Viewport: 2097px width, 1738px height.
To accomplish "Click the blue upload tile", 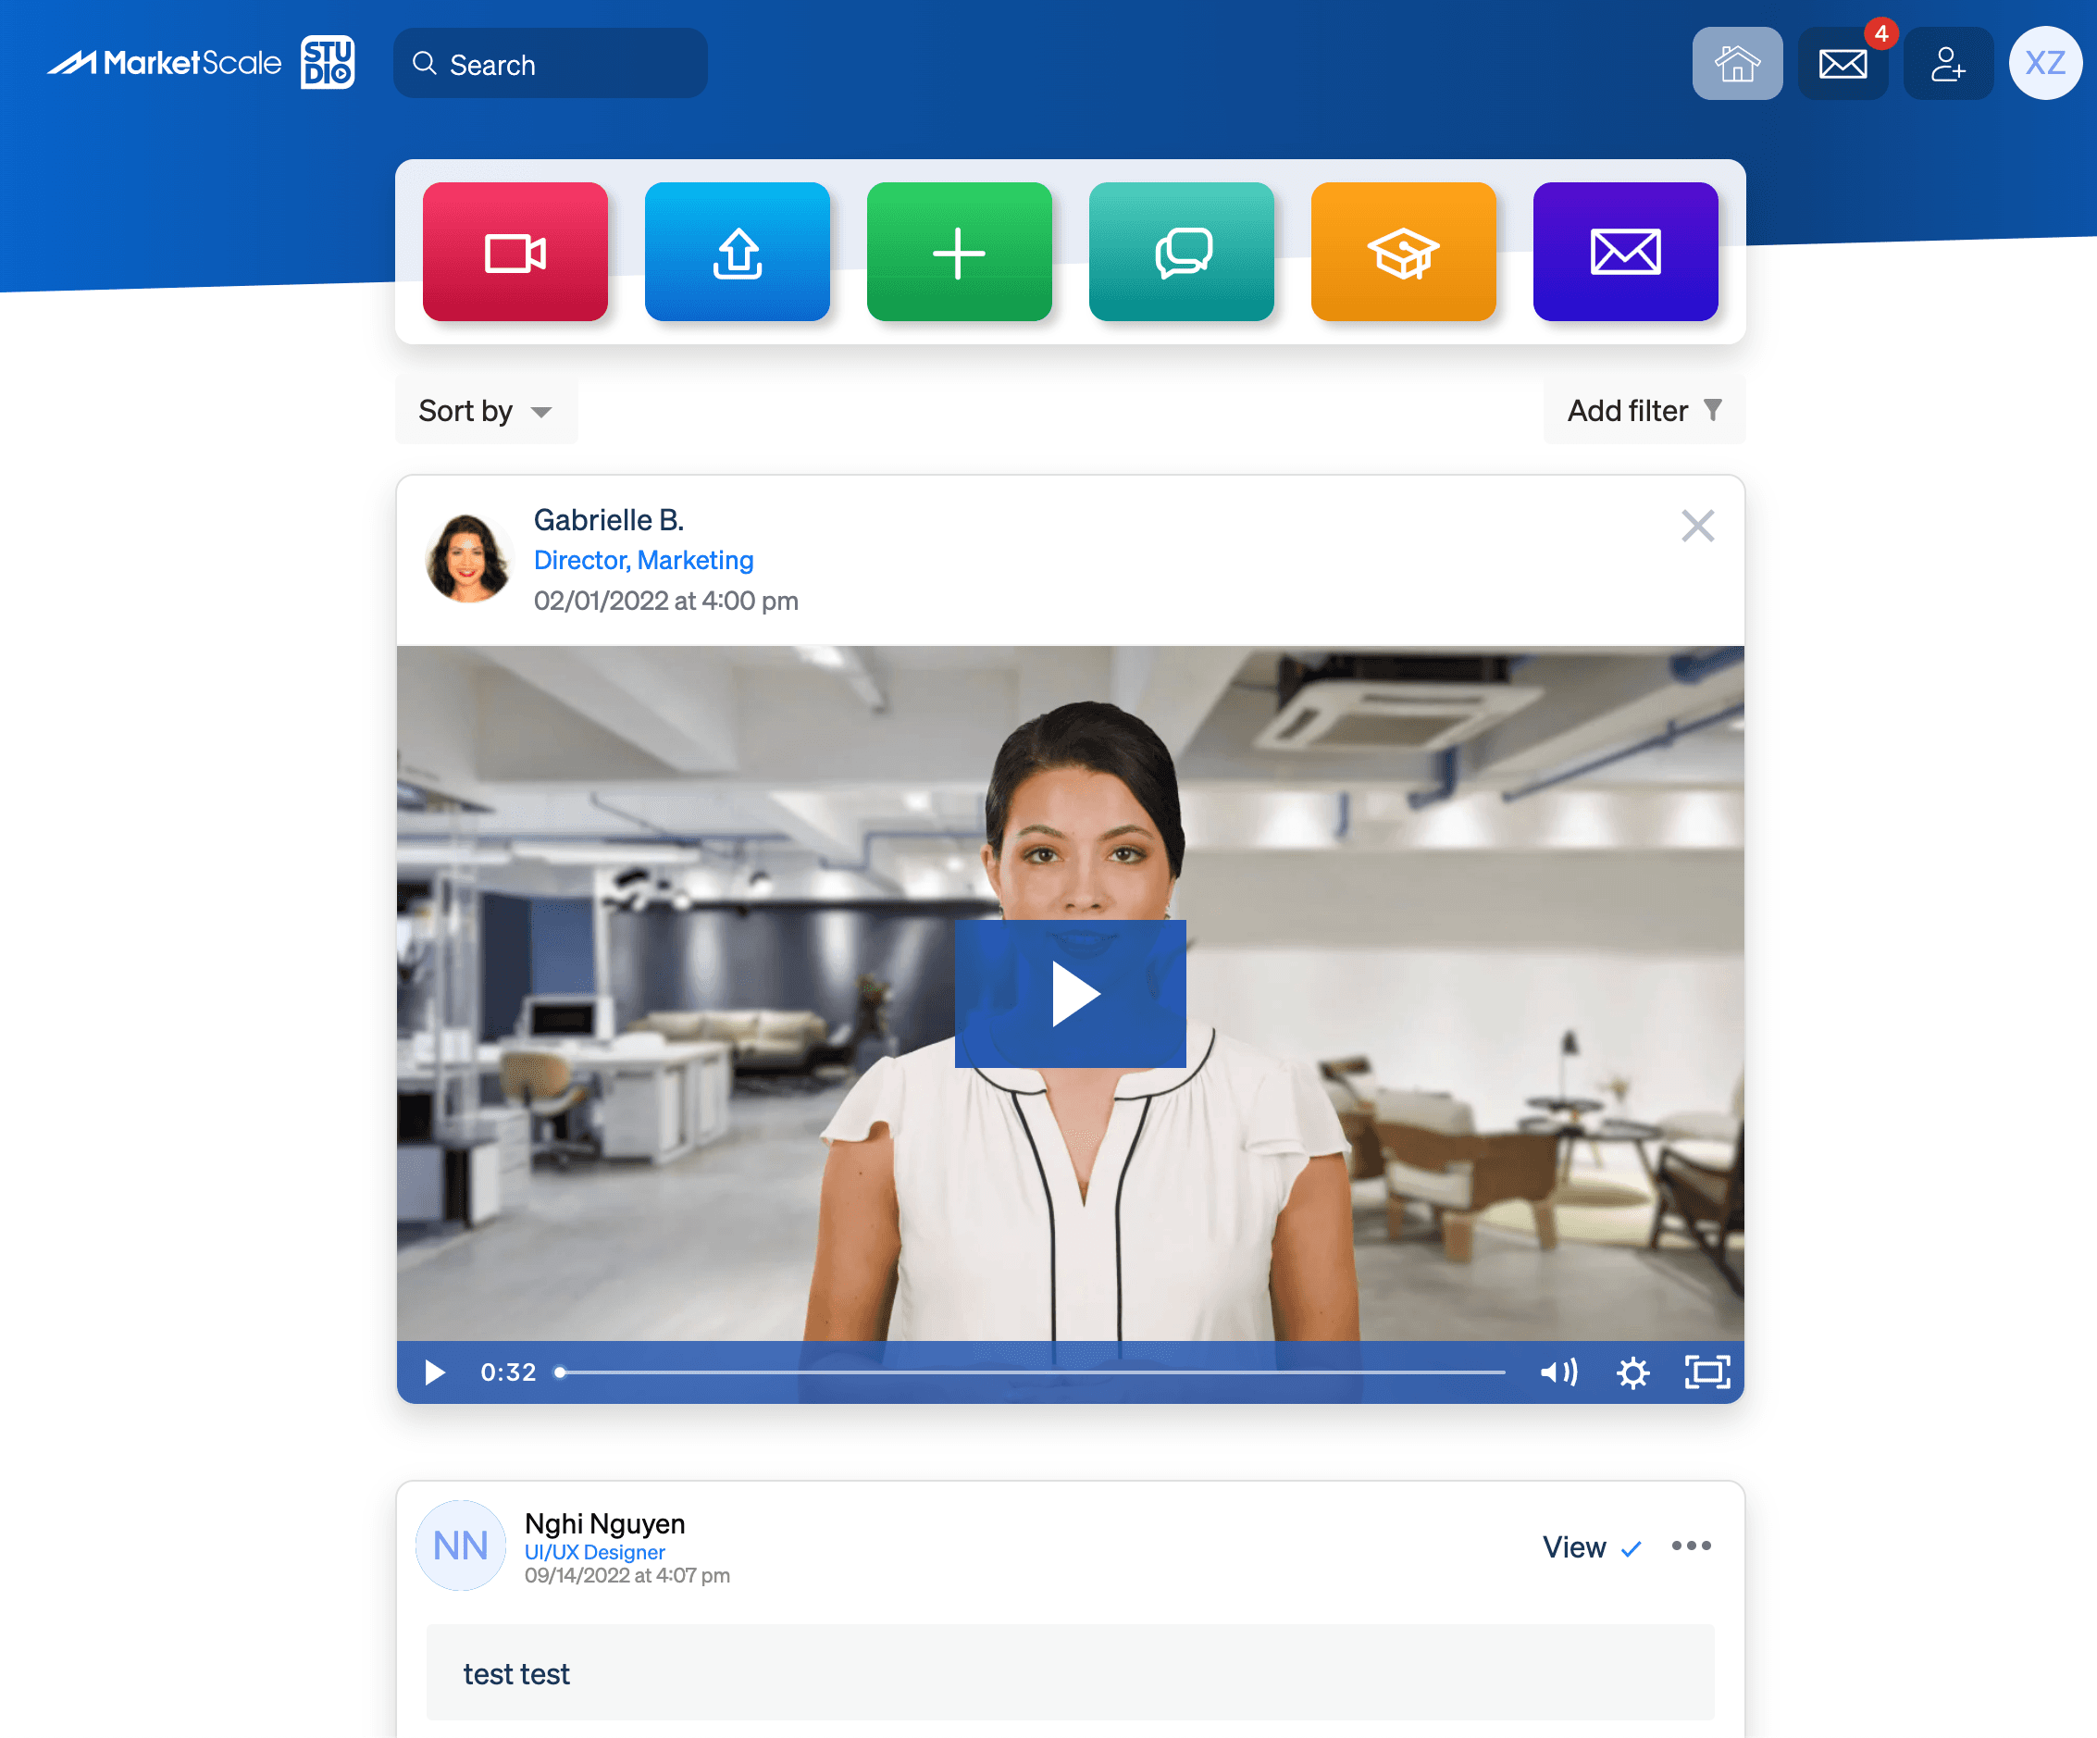I will coord(737,252).
